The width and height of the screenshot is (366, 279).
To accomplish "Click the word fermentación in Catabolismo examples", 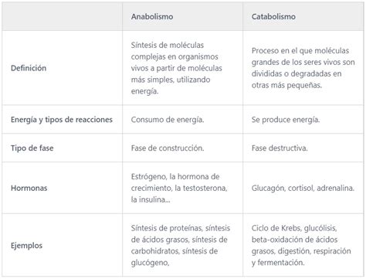I will coord(281,263).
